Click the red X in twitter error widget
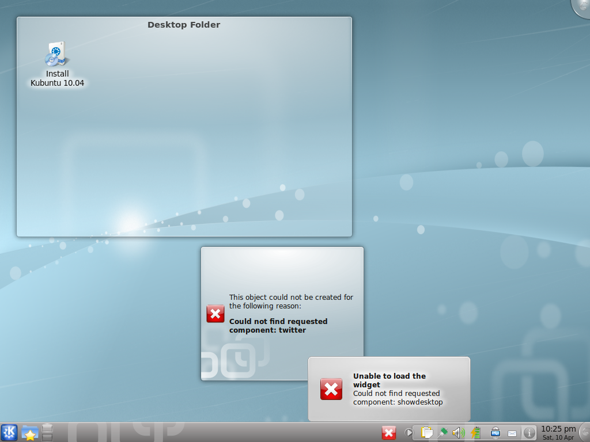The image size is (590, 442). click(215, 314)
